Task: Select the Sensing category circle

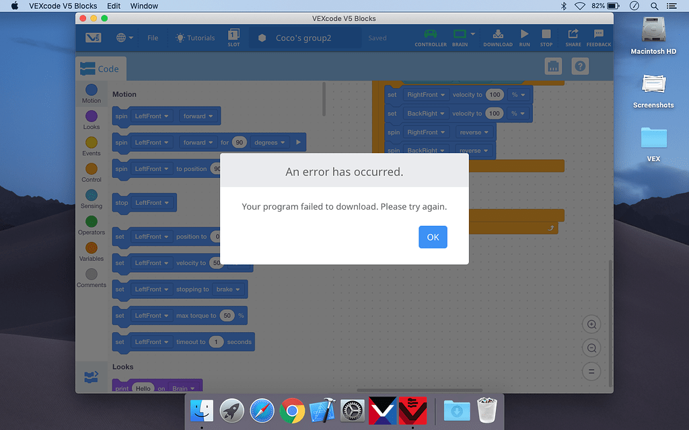Action: coord(92,196)
